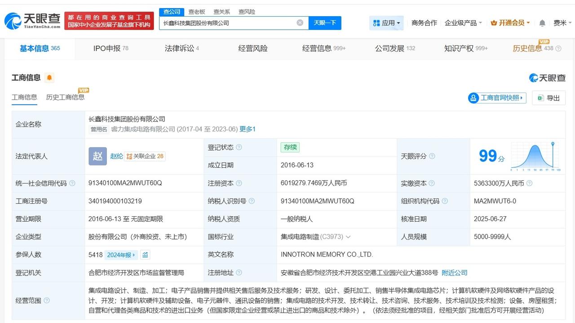Viewport: 575px width, 323px height.
Task: Click the company name search field
Action: click(228, 23)
